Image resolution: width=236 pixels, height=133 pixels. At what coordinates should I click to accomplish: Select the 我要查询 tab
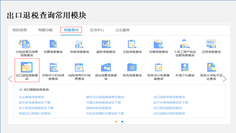(x=71, y=30)
